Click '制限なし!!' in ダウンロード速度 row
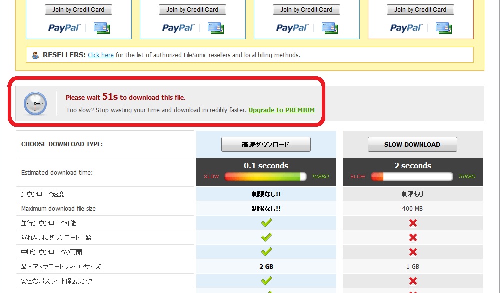The height and width of the screenshot is (293, 500). pyautogui.click(x=266, y=194)
